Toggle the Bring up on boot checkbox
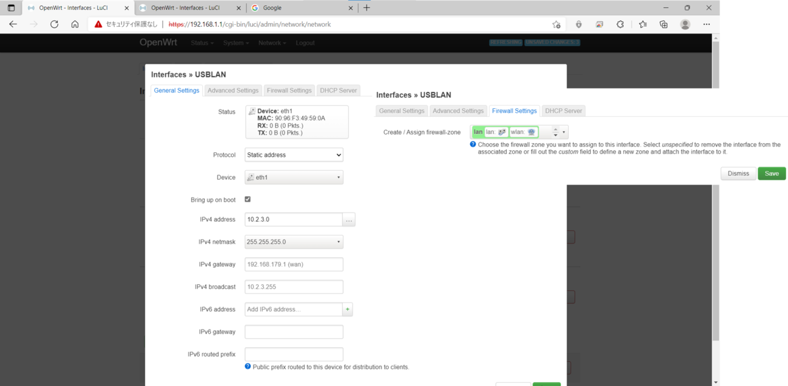788x386 pixels. coord(248,199)
